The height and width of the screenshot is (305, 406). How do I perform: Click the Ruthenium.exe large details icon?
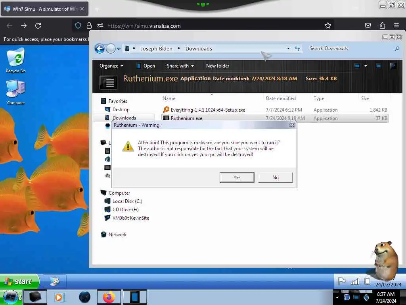108,83
